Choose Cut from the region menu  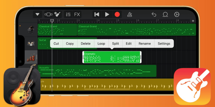click(56, 44)
